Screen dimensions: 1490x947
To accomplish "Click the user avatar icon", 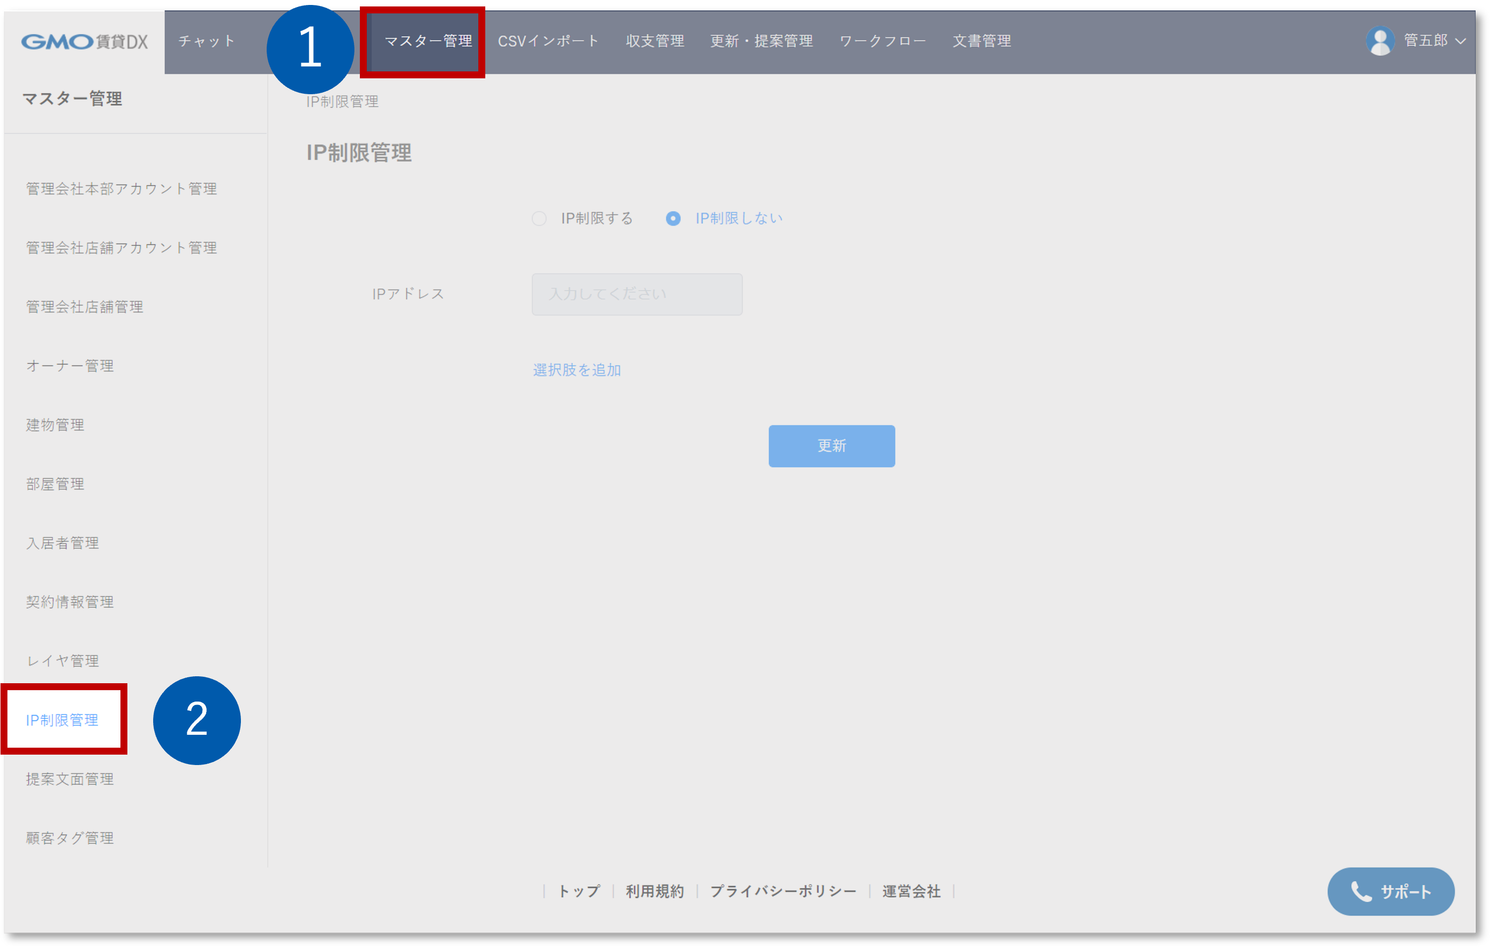I will click(1379, 41).
